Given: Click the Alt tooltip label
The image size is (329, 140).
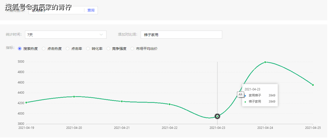Looking at the screenshot, I should point(240,95).
